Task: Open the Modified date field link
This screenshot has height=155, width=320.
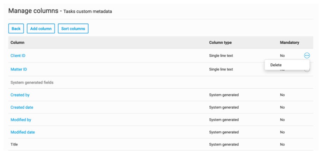Action: tap(22, 132)
